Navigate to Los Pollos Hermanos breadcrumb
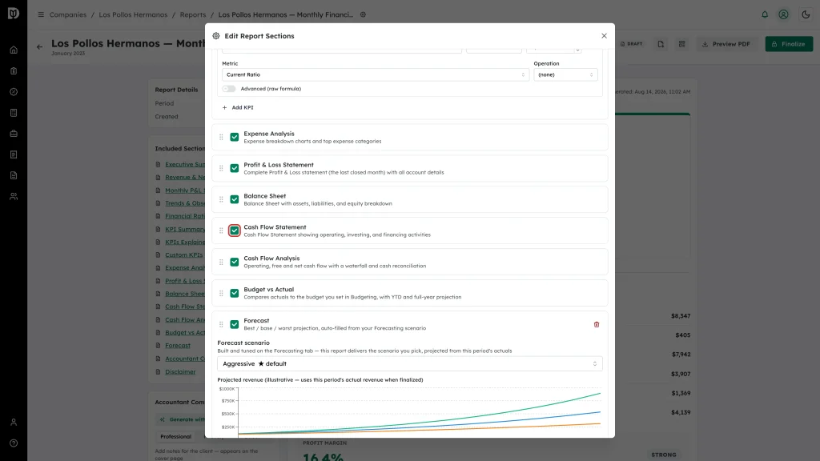 (134, 14)
